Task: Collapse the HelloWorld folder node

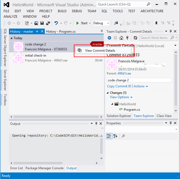Action: (112, 104)
